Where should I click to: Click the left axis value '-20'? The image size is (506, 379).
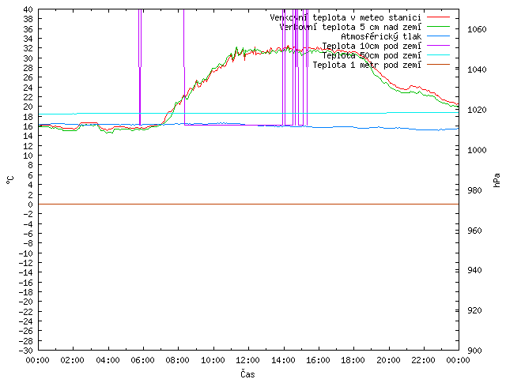pyautogui.click(x=26, y=302)
